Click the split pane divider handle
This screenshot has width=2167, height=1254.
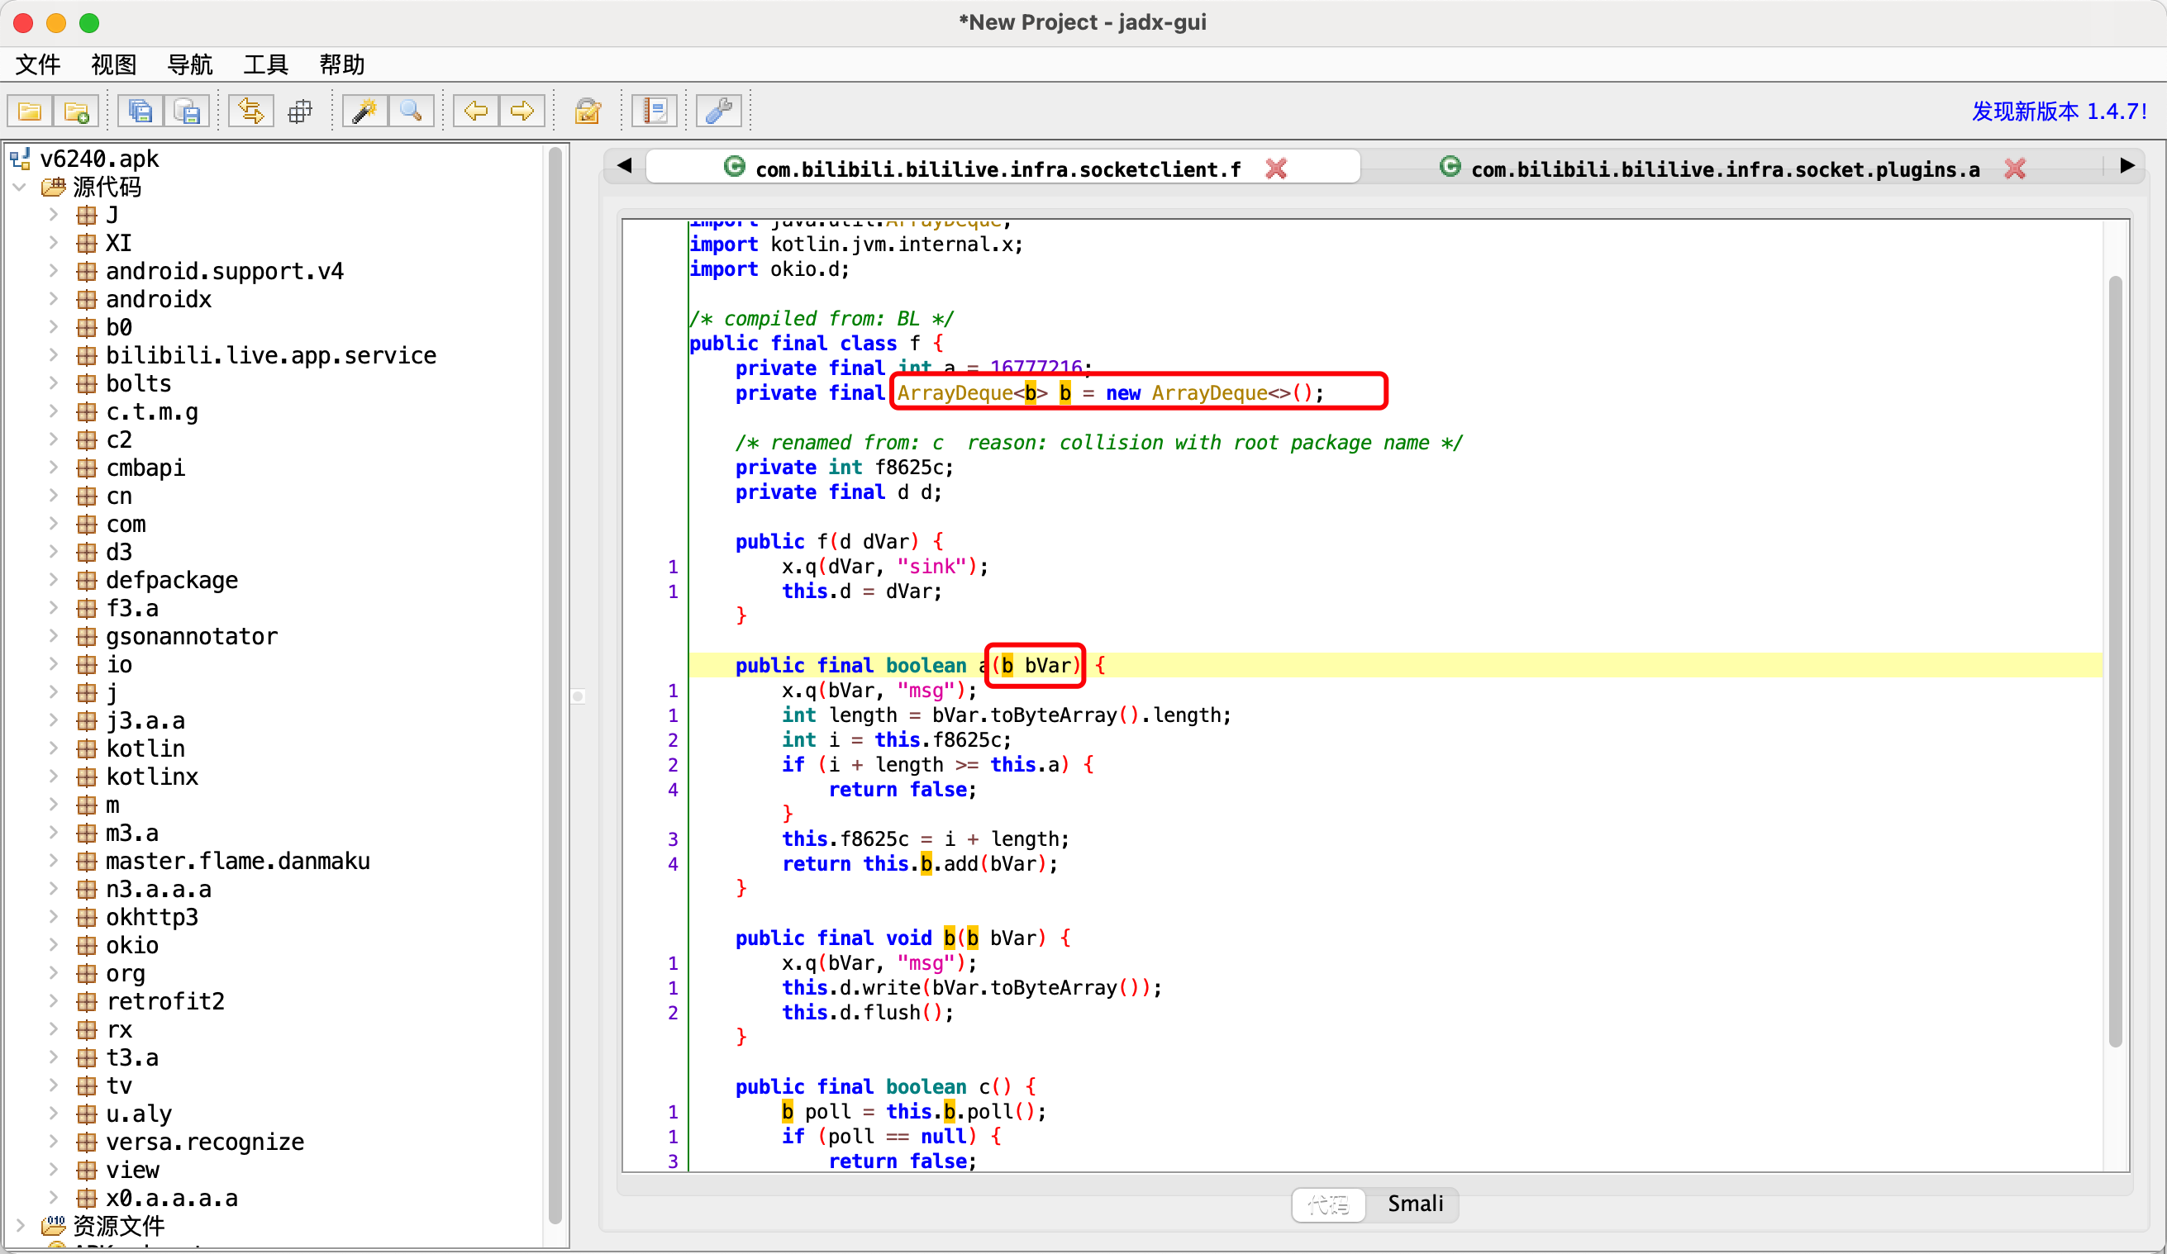point(579,696)
